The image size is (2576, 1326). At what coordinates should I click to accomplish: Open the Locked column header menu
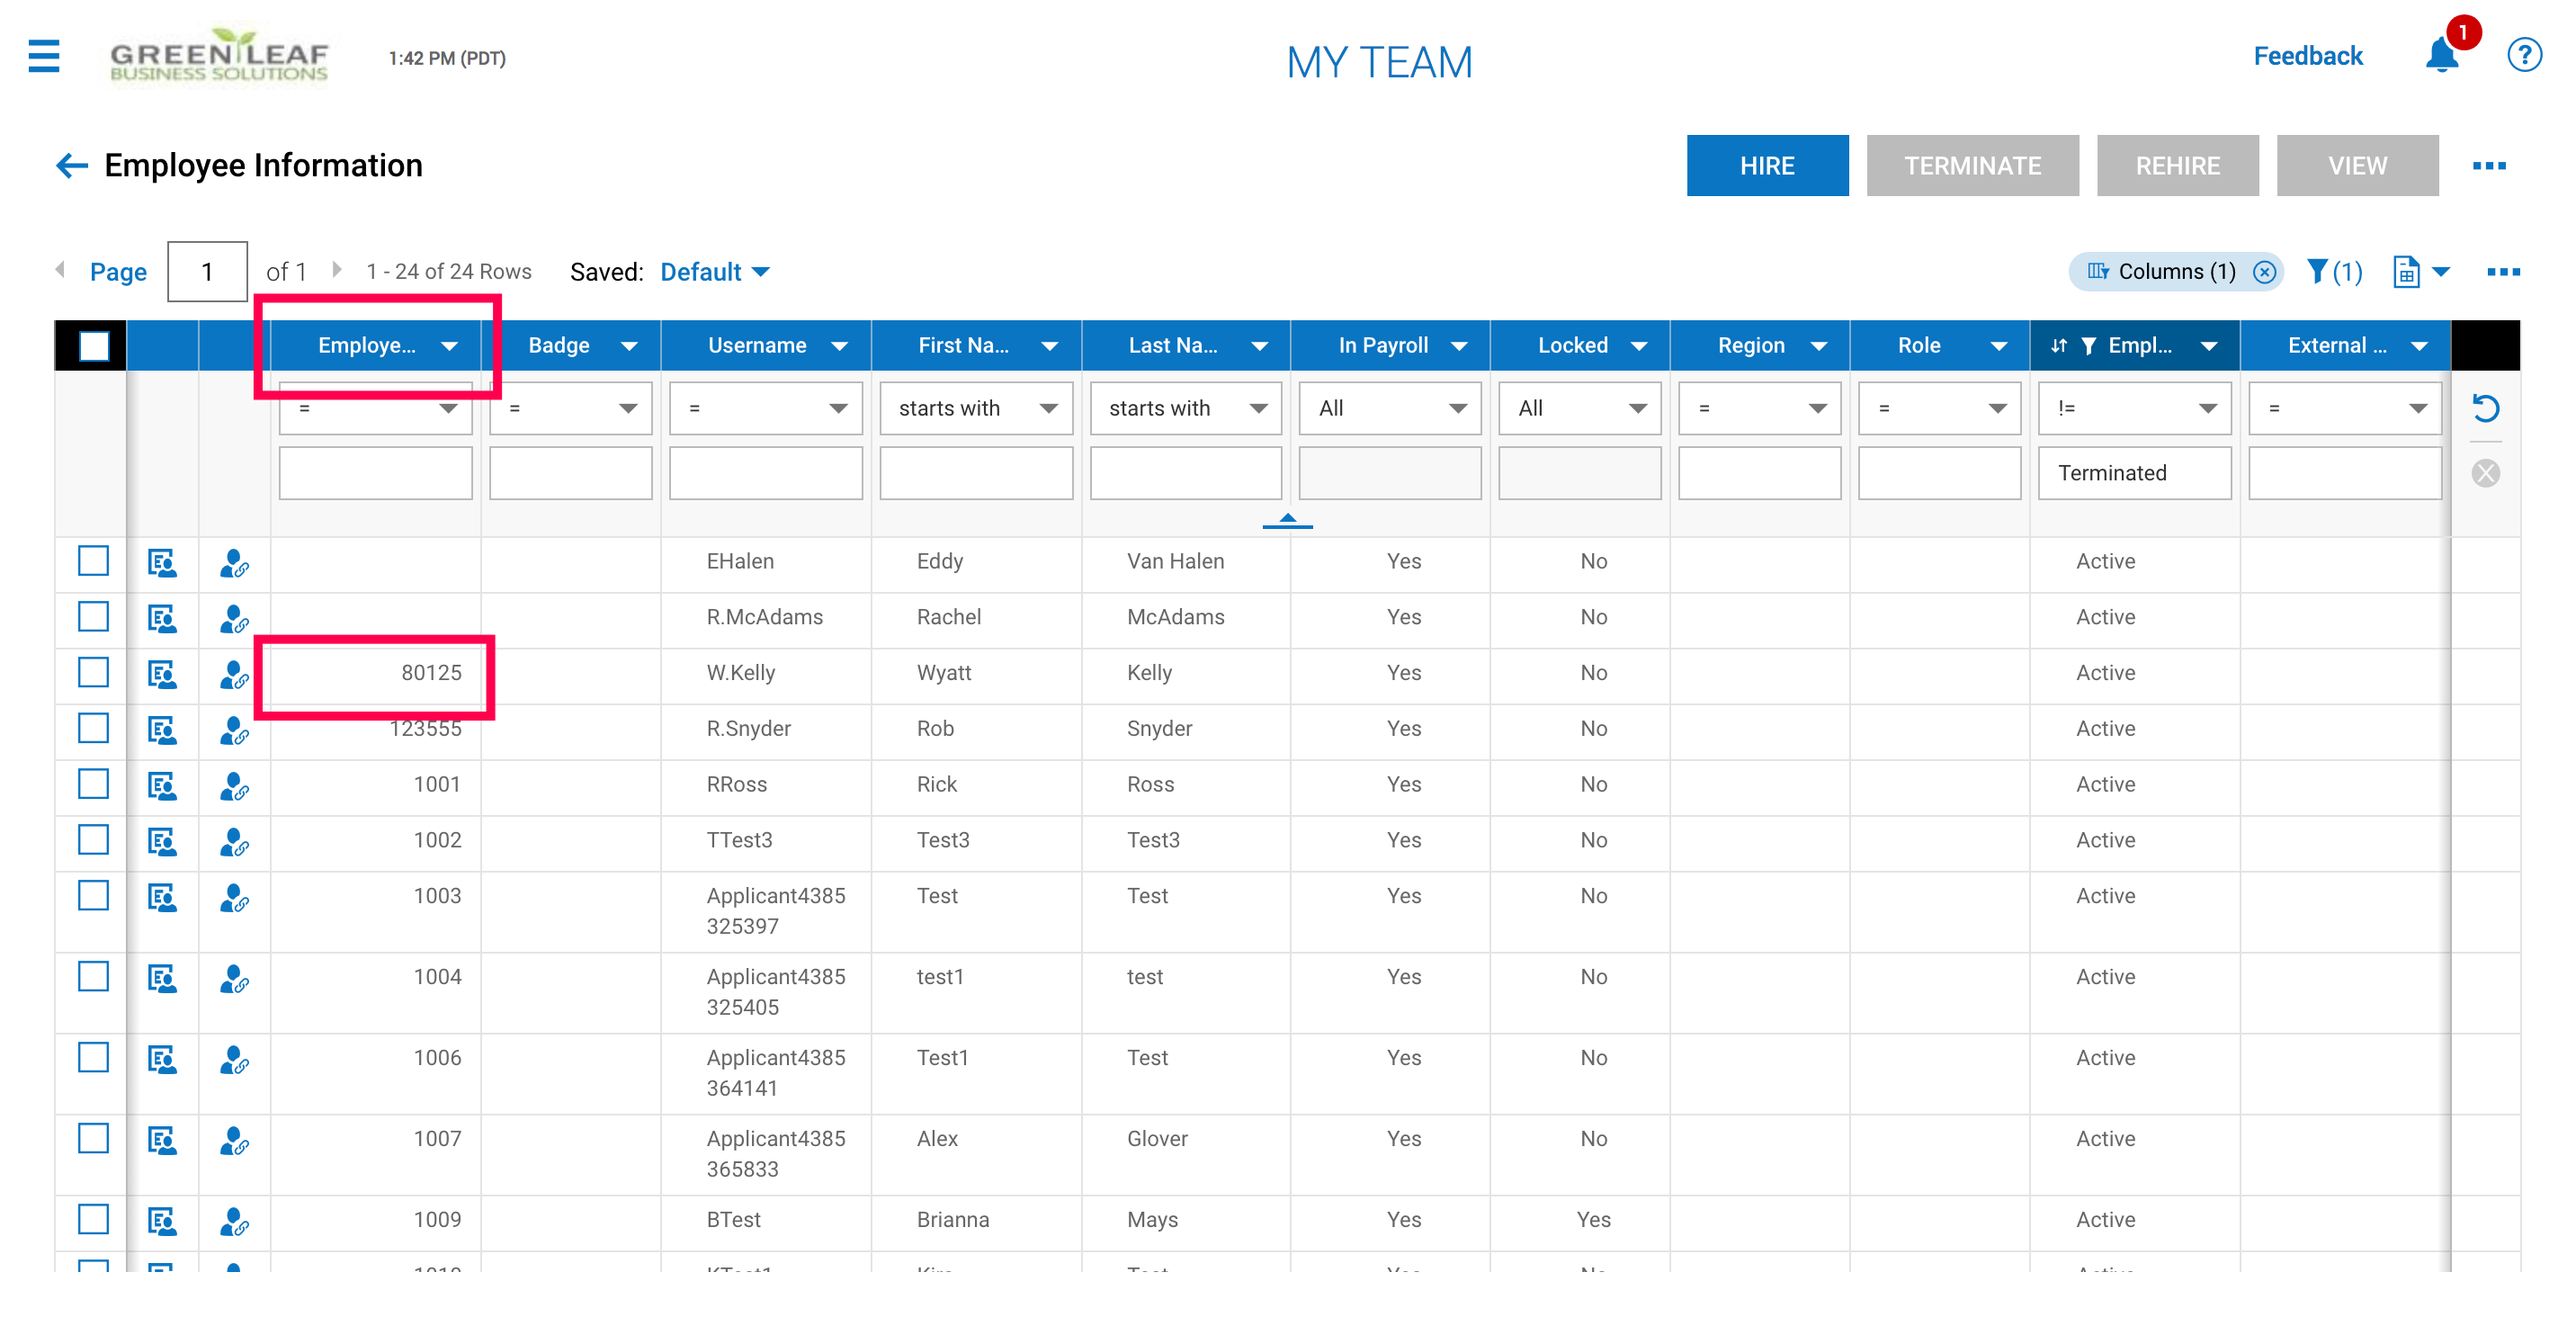coord(1638,346)
